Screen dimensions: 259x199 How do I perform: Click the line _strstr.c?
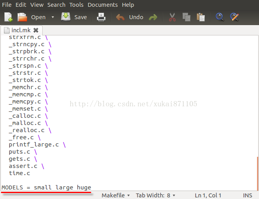coord(28,73)
